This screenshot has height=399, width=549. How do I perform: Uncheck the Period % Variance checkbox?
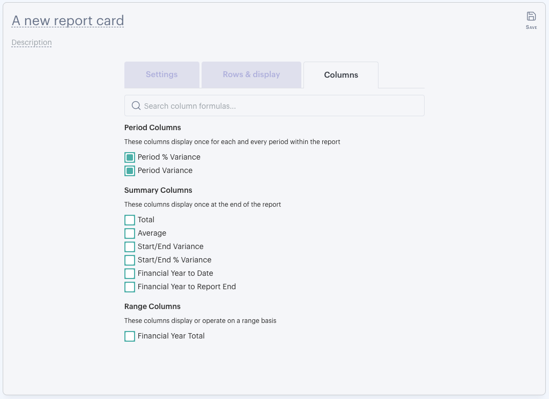(x=130, y=157)
